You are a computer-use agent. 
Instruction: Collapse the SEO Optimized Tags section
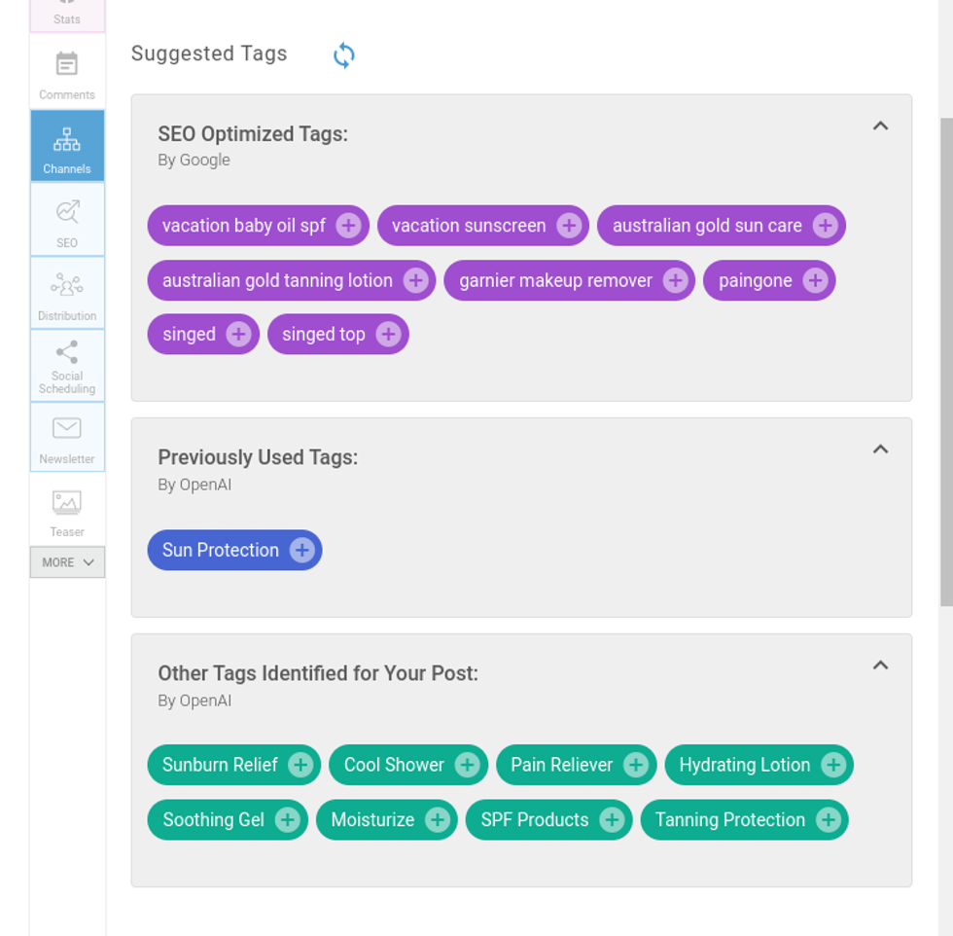(x=880, y=126)
